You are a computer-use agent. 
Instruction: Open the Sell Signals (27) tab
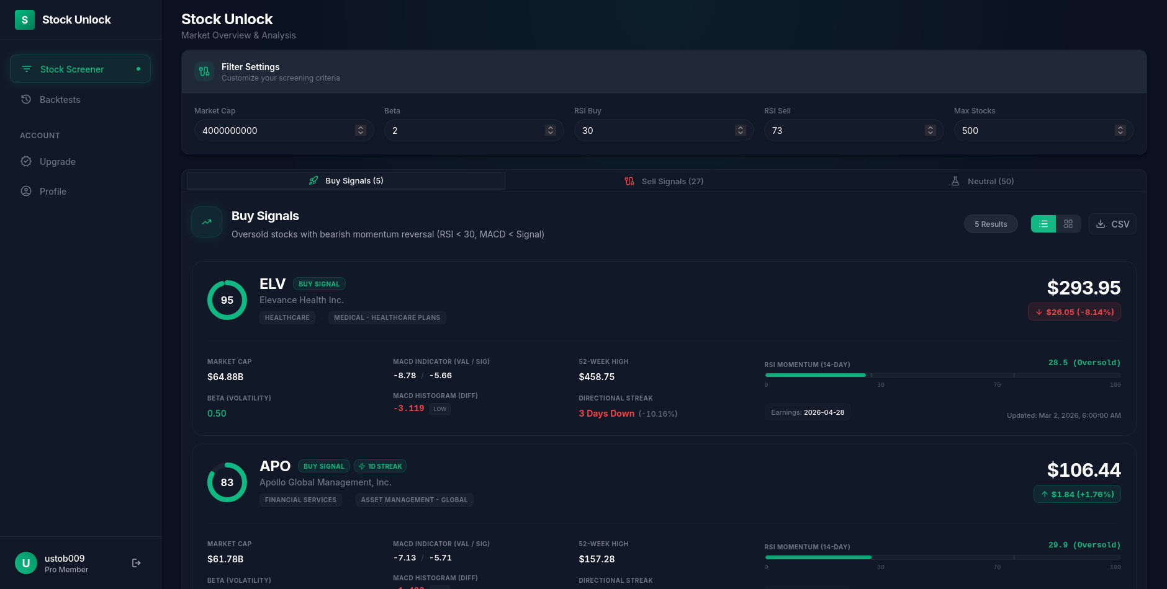664,181
